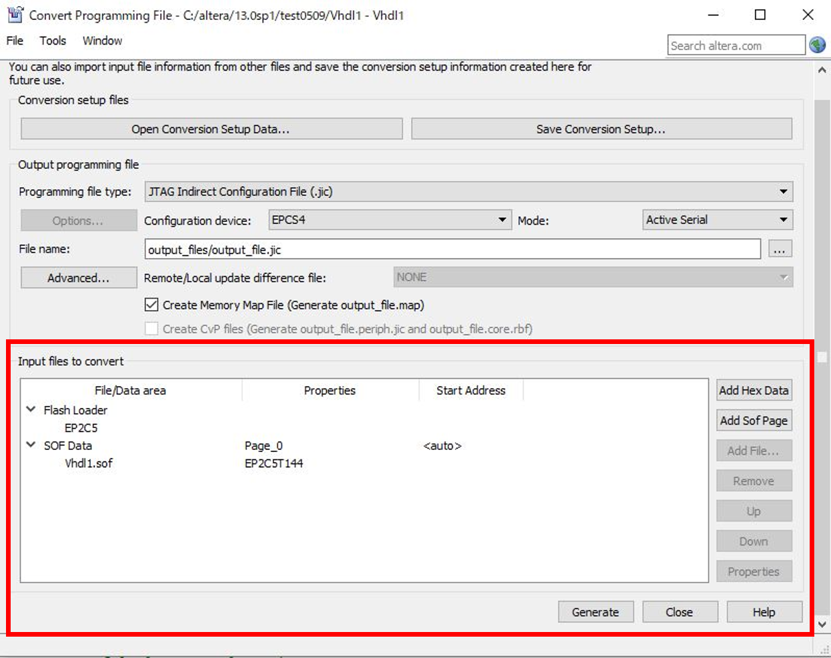Click the Add Sof Page button

point(754,421)
